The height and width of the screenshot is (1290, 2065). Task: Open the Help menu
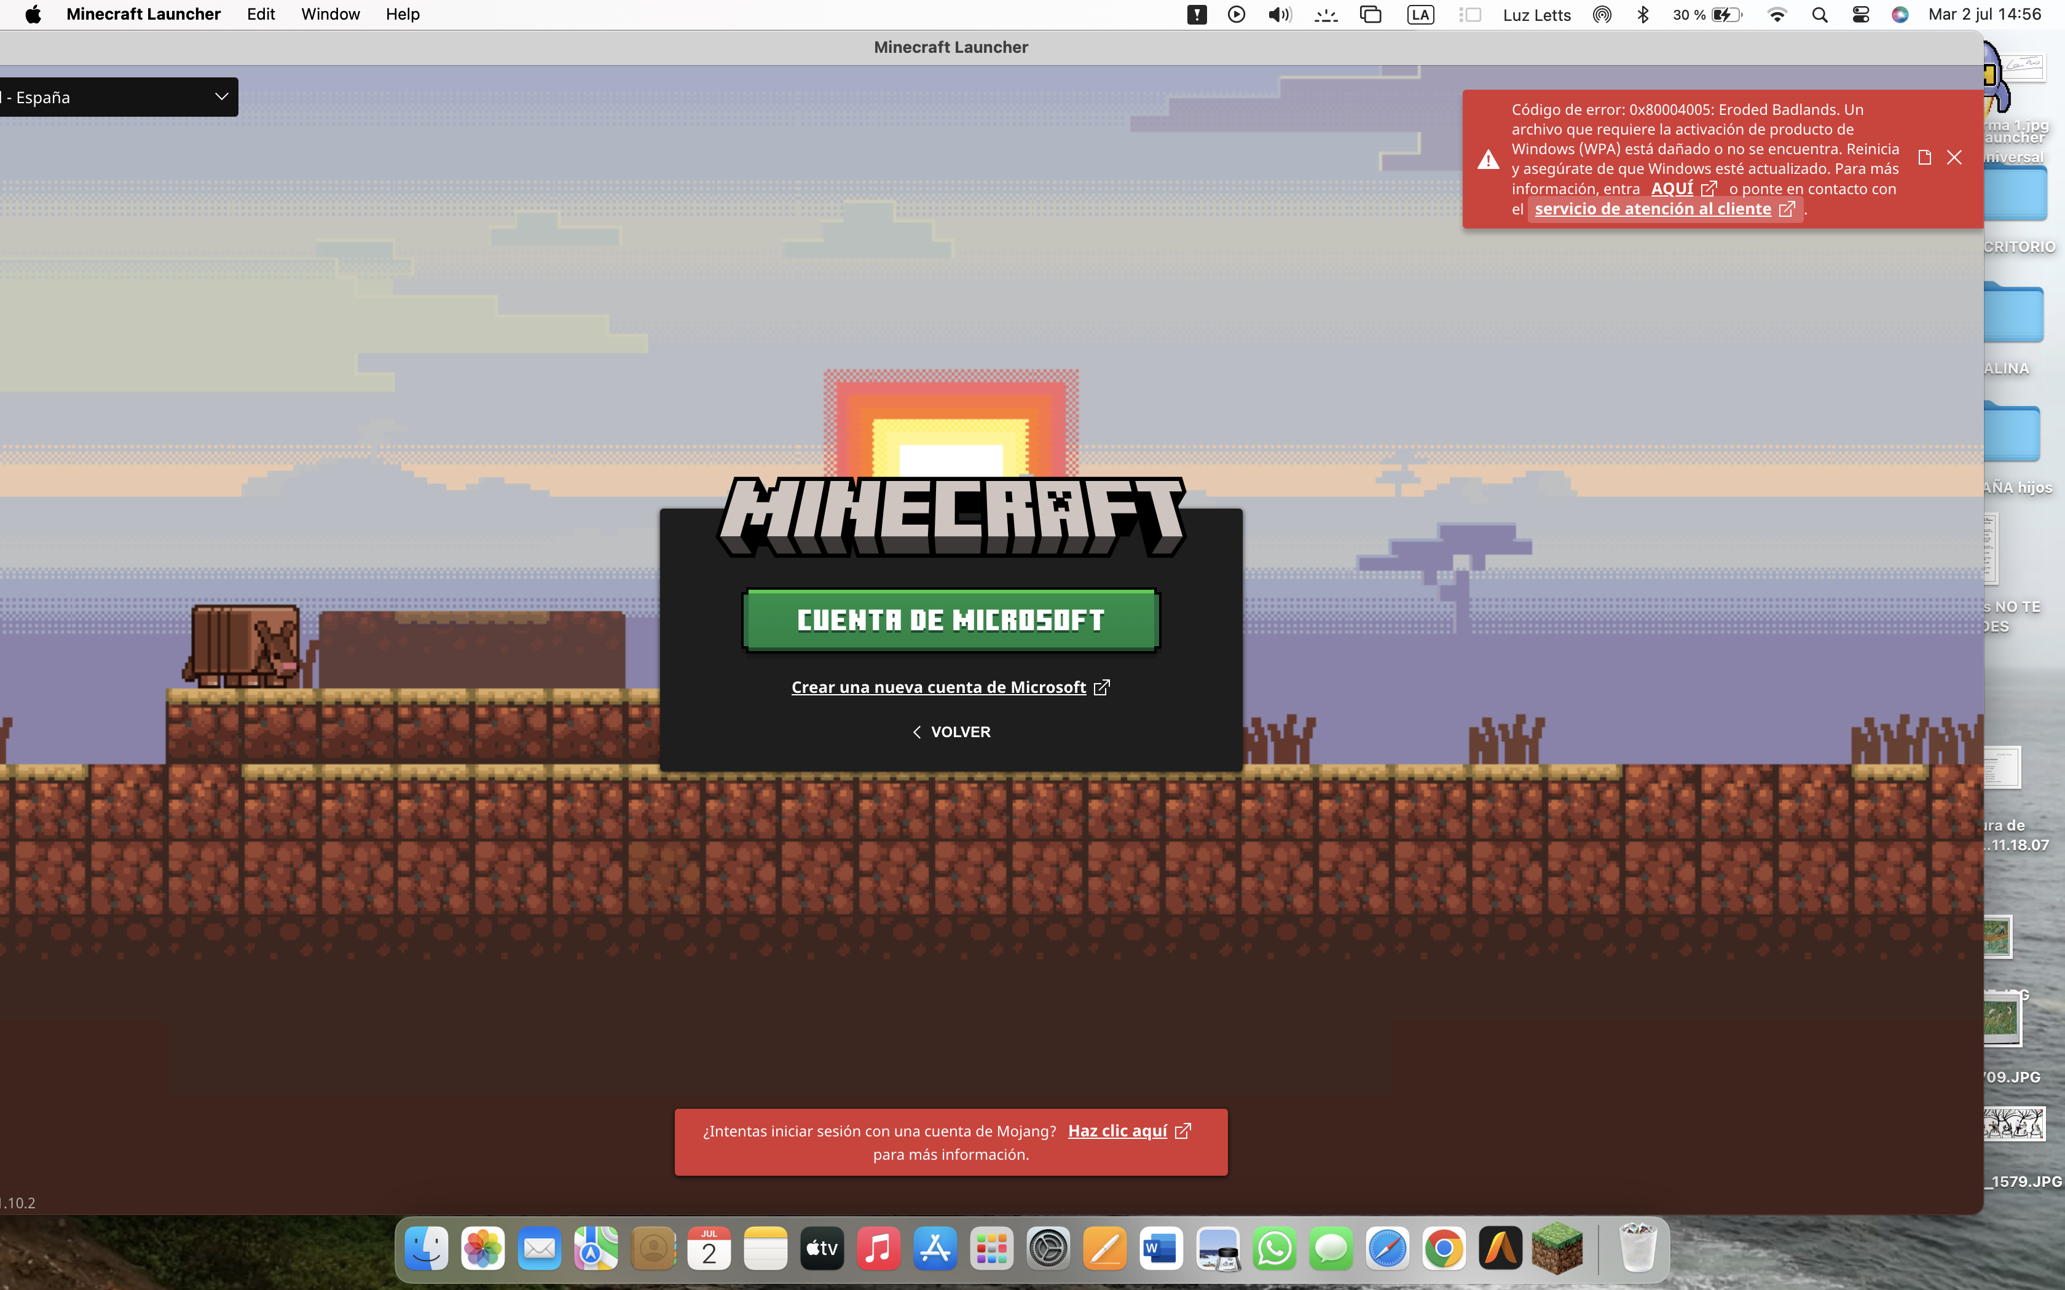click(403, 15)
